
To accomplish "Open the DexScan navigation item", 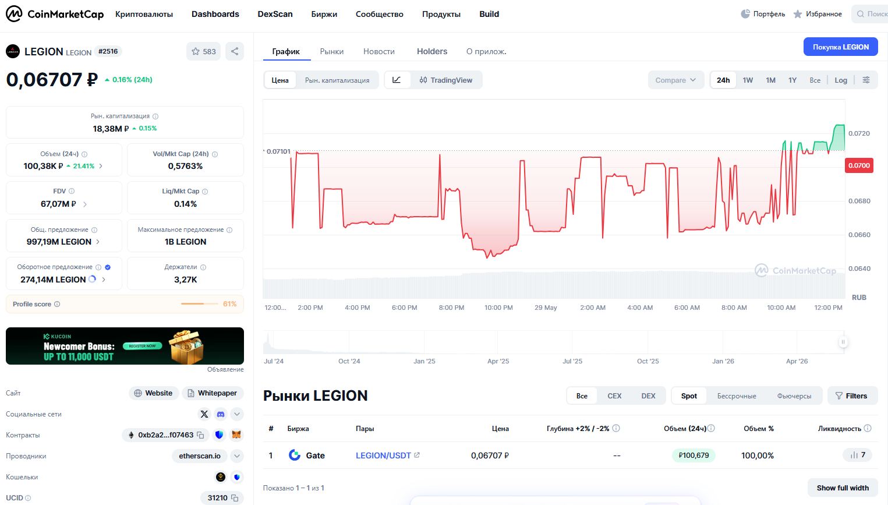I will tap(275, 14).
